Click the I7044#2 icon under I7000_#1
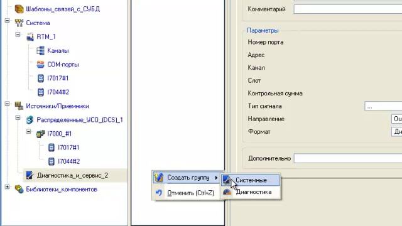 tap(52, 161)
